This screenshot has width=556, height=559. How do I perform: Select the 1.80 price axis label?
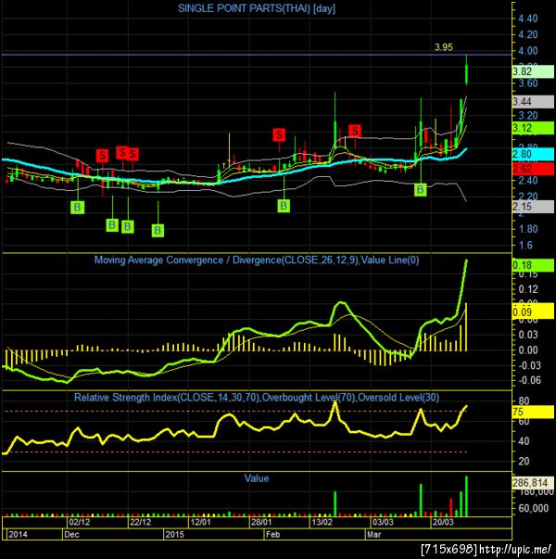pos(528,229)
